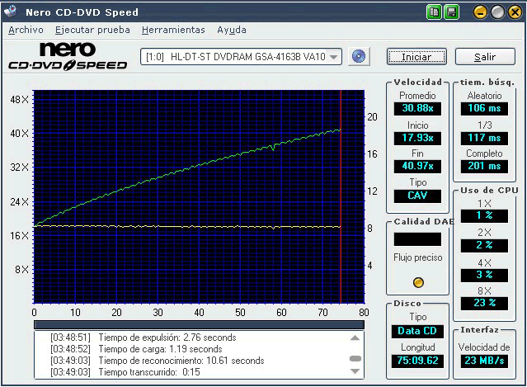This screenshot has width=527, height=387.
Task: Click the green save icon in title bar
Action: pos(451,12)
